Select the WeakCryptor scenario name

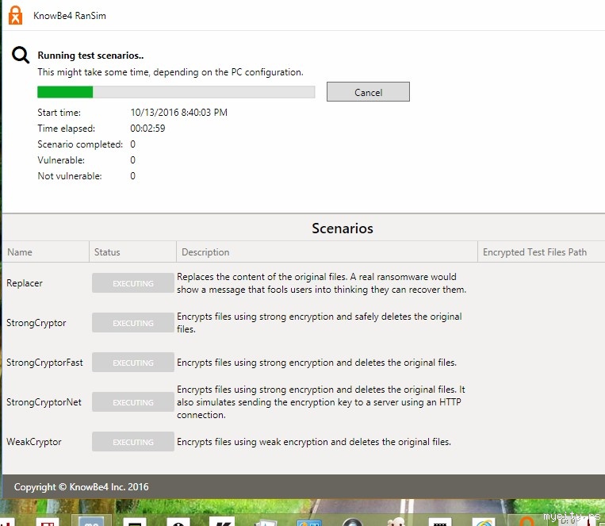pyautogui.click(x=33, y=442)
